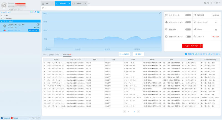
Task: Click the expand chart icon at chart corner
Action: [x=160, y=13]
